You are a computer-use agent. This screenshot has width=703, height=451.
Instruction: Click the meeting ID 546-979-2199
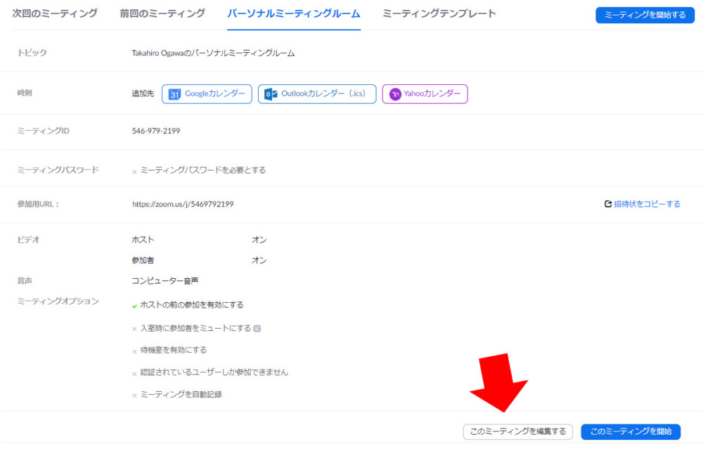click(x=155, y=131)
